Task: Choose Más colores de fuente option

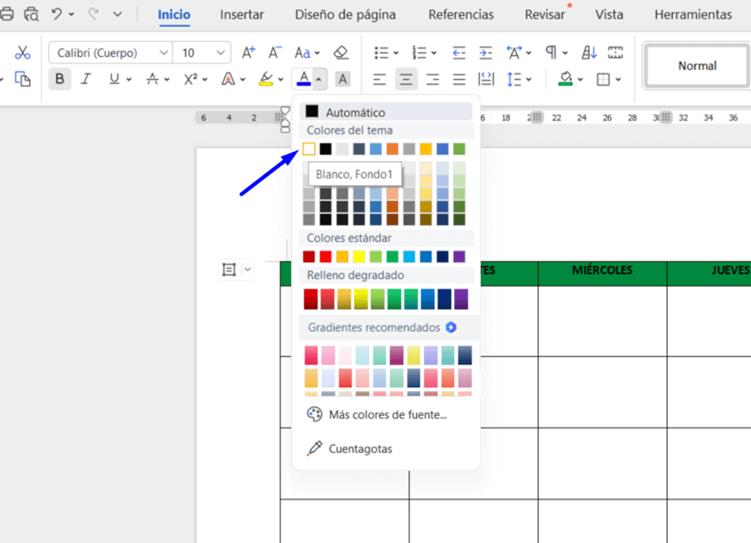Action: pos(387,415)
